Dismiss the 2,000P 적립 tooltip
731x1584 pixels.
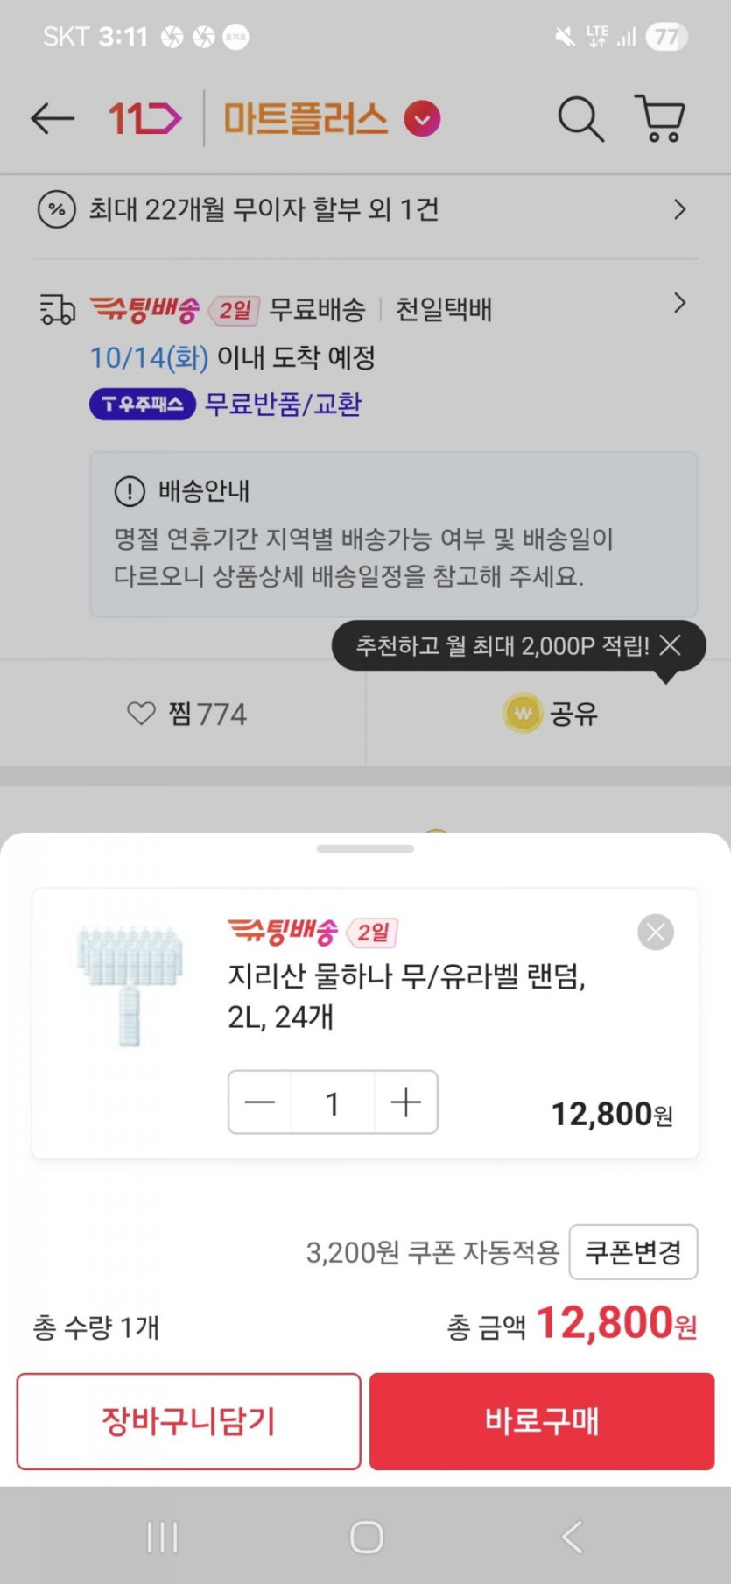pyautogui.click(x=671, y=645)
